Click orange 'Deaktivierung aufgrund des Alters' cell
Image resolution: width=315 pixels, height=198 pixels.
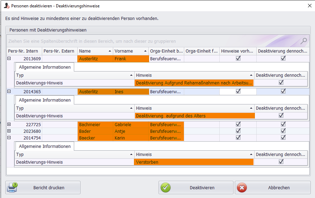point(194,116)
